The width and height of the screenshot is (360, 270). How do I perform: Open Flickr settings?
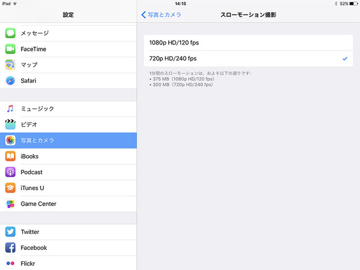coord(69,263)
